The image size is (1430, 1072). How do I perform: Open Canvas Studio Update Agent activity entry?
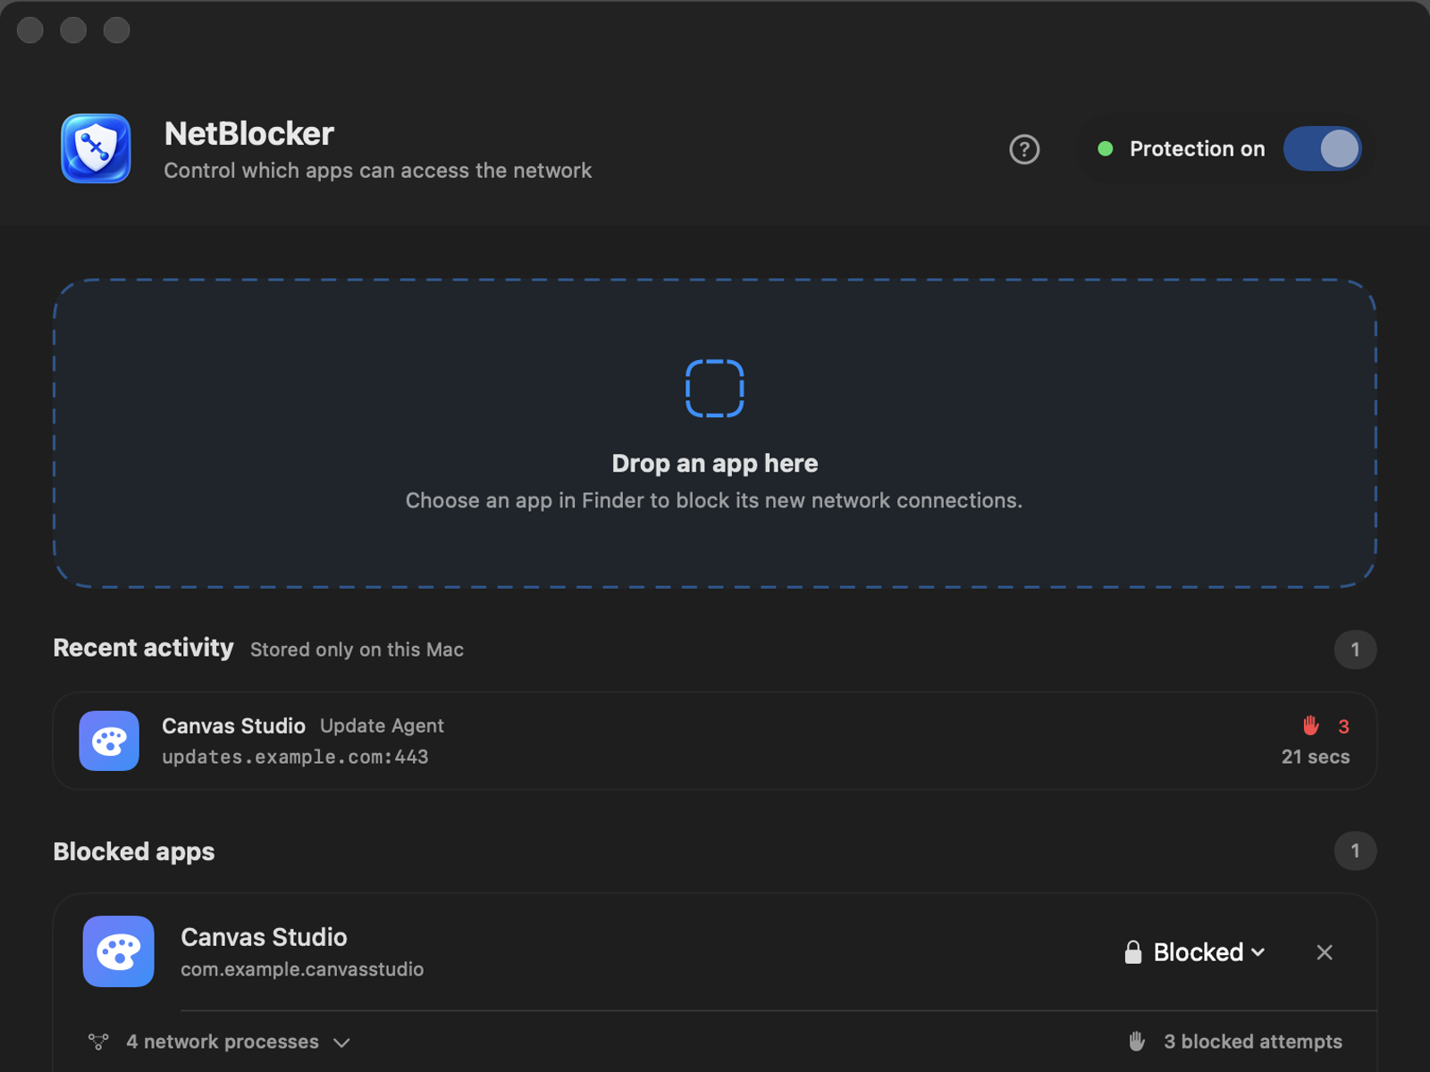(x=715, y=741)
